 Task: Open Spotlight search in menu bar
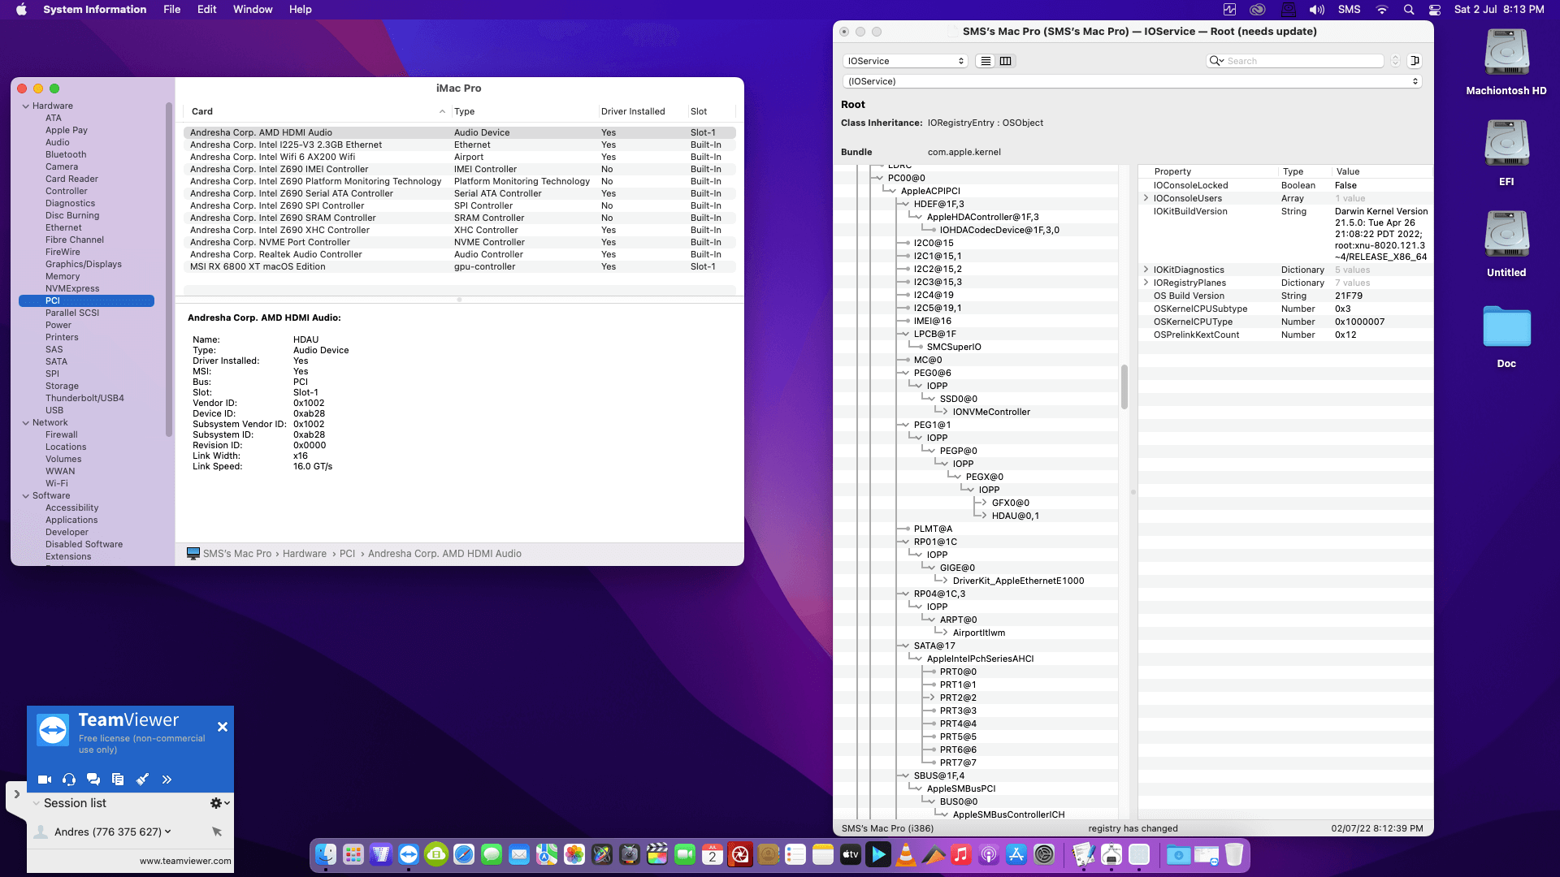tap(1409, 9)
